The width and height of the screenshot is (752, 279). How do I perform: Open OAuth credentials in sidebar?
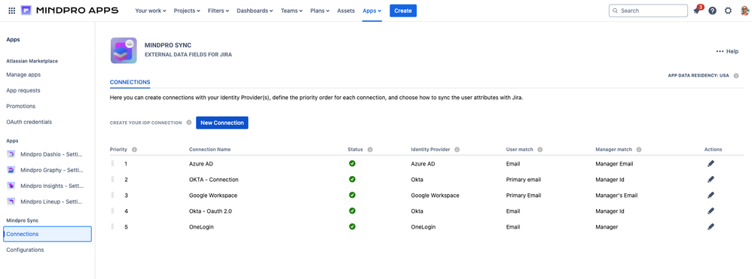29,122
